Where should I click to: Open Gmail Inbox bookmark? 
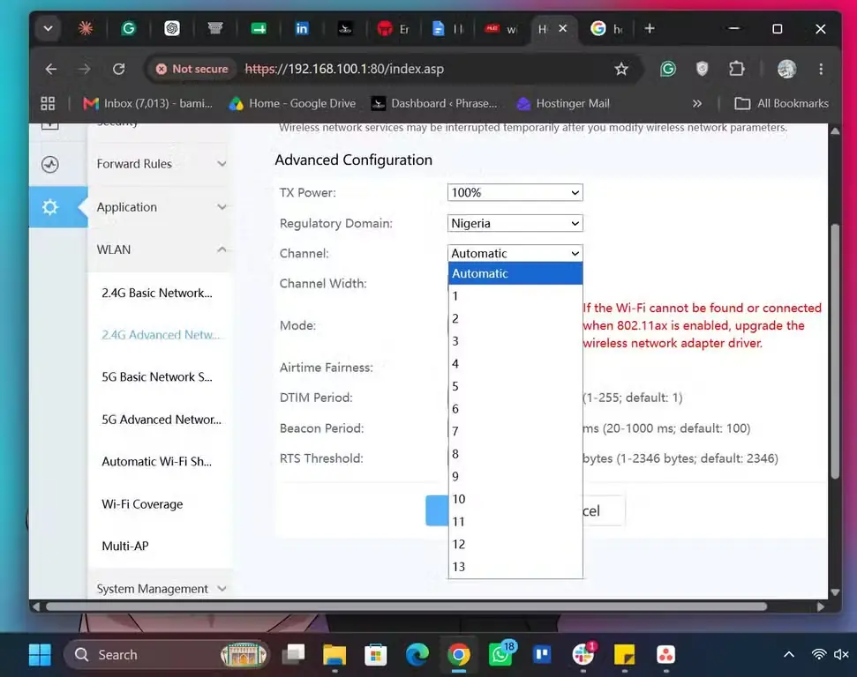tap(147, 103)
